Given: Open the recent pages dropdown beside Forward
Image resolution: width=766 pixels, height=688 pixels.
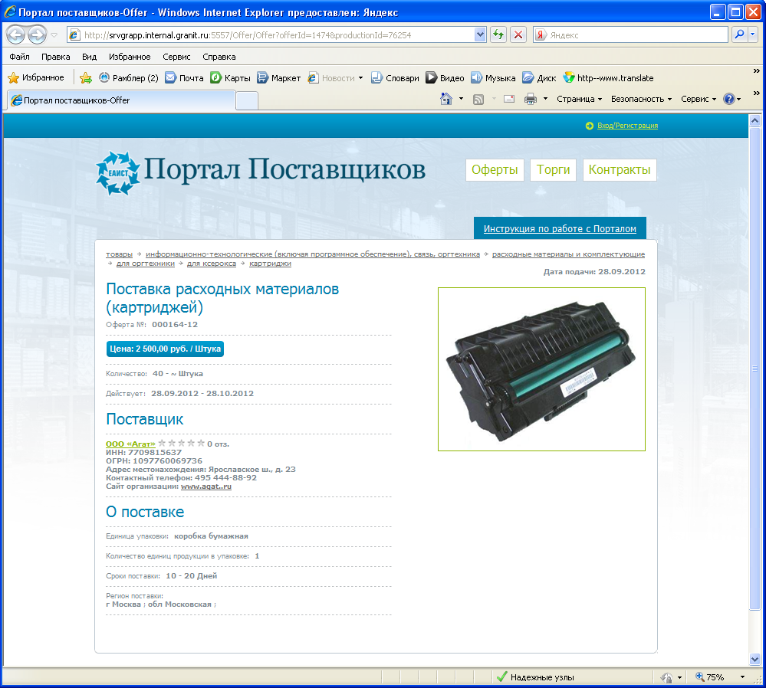Looking at the screenshot, I should (54, 35).
